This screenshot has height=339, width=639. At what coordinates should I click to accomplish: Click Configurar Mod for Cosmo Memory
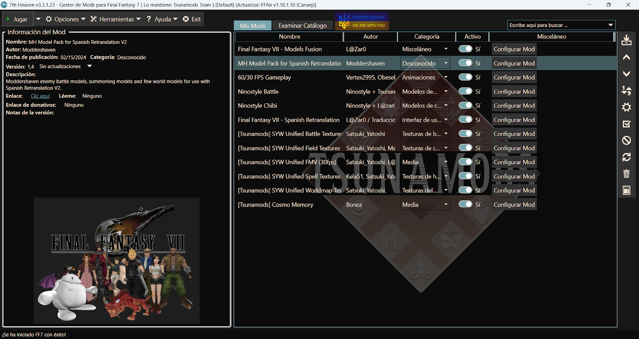click(514, 205)
